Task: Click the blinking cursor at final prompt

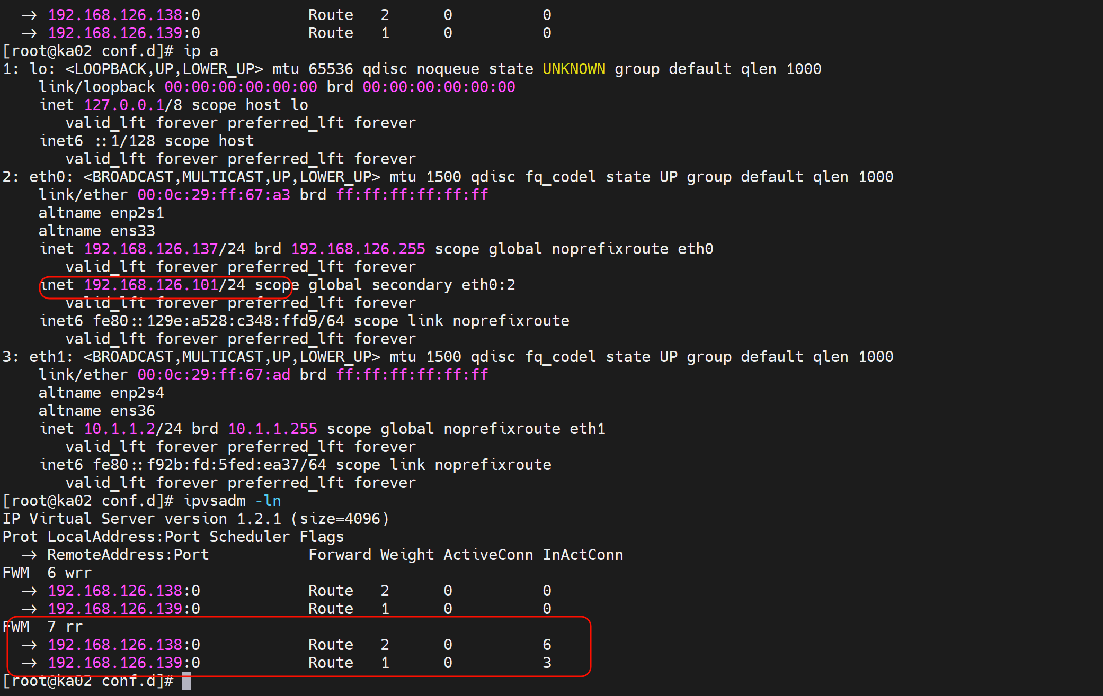Action: (186, 681)
